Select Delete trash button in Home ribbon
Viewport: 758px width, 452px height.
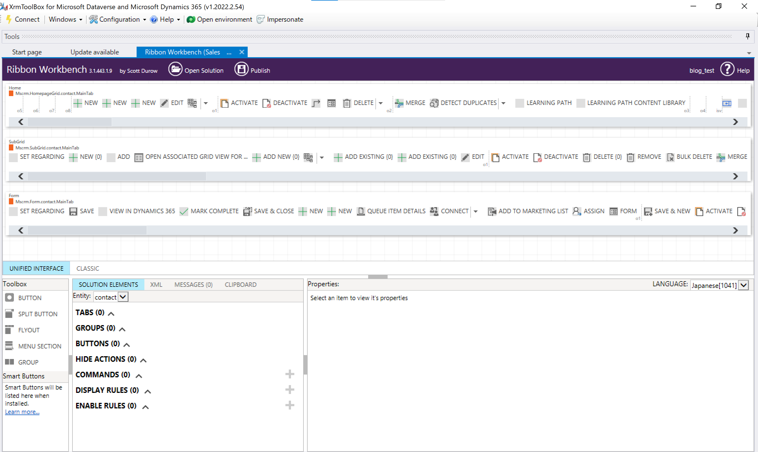pos(358,103)
